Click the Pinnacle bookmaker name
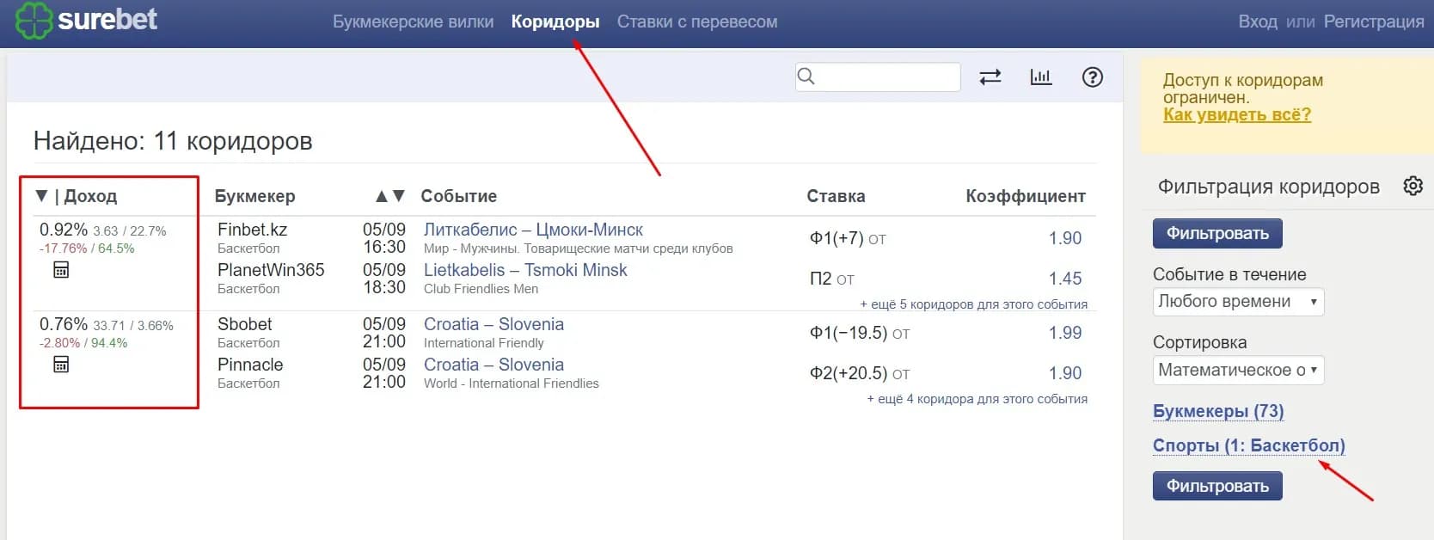 (250, 365)
